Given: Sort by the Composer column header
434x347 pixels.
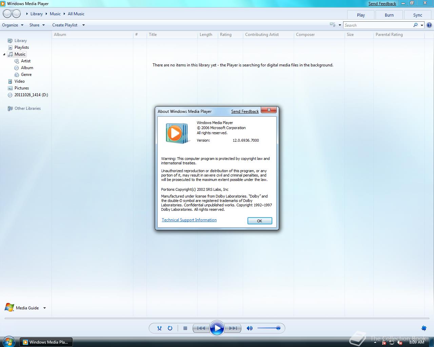Looking at the screenshot, I should point(319,35).
